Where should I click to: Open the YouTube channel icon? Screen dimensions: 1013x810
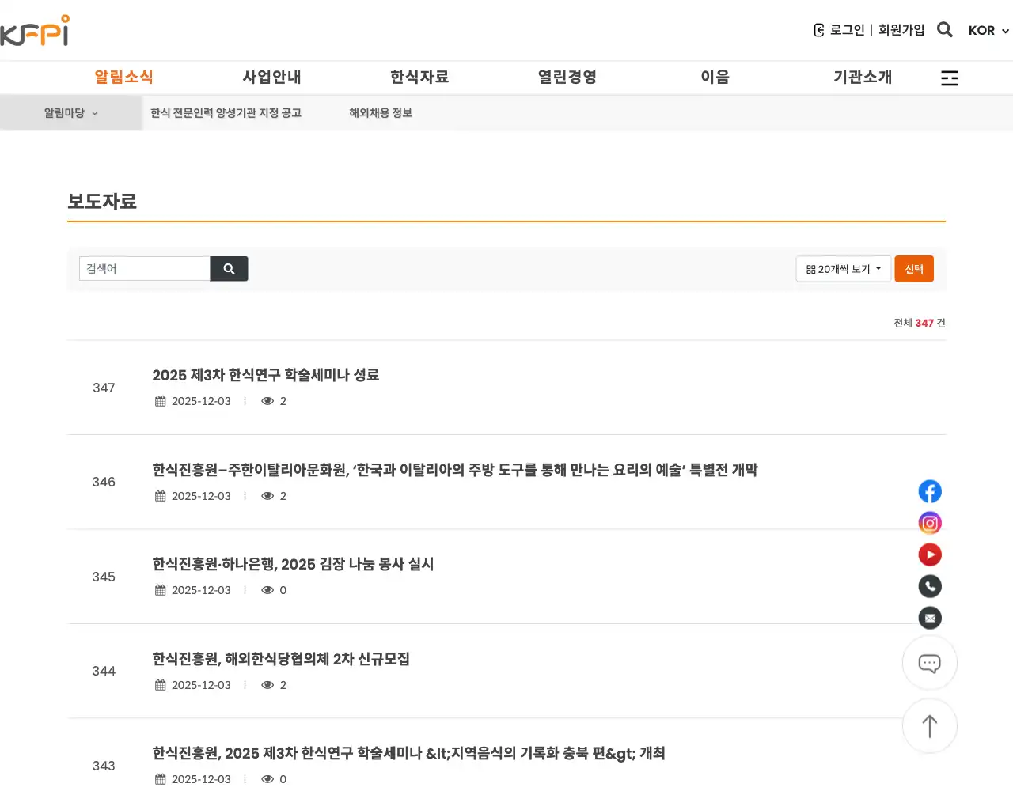coord(930,555)
